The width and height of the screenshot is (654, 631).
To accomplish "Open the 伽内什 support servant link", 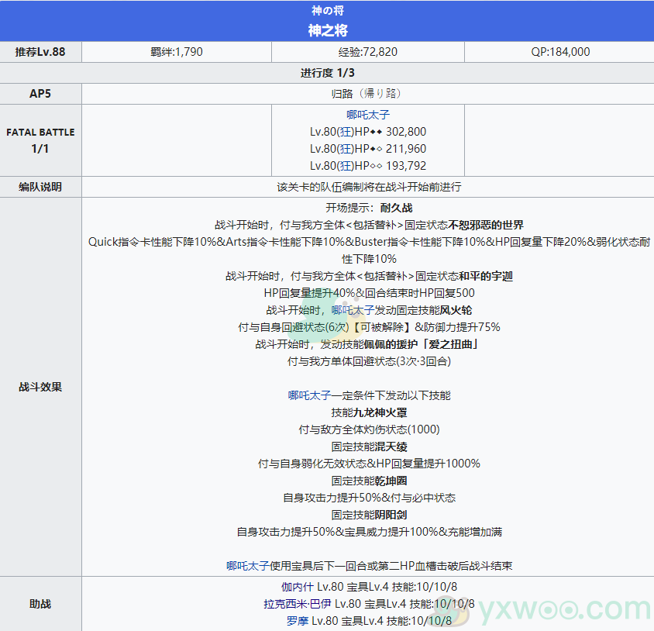I will coord(297,587).
